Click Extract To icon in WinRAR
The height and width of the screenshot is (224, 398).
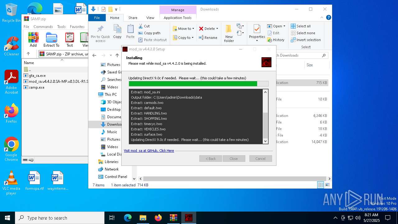click(51, 40)
